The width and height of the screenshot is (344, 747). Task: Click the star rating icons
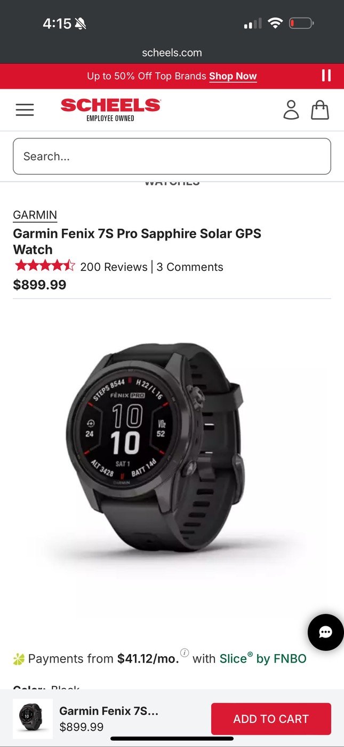point(45,266)
